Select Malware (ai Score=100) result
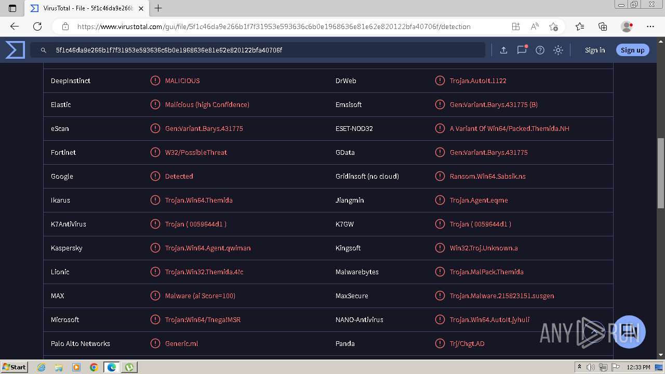The width and height of the screenshot is (665, 374). [x=200, y=296]
